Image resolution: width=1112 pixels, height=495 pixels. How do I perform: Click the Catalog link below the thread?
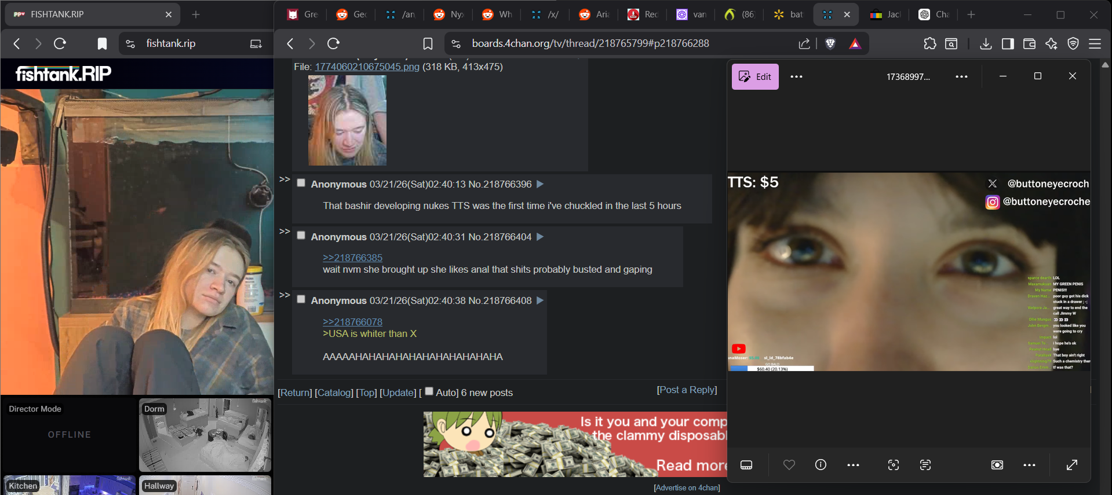334,393
